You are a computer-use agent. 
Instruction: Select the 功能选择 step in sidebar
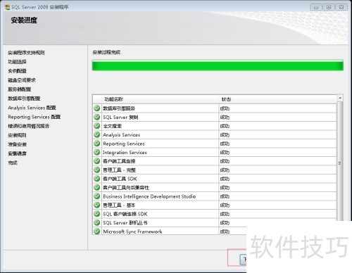click(x=17, y=62)
